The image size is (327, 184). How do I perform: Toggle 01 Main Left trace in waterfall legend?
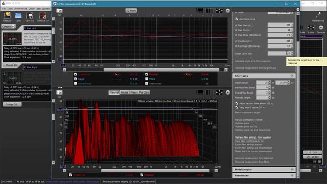(71, 175)
